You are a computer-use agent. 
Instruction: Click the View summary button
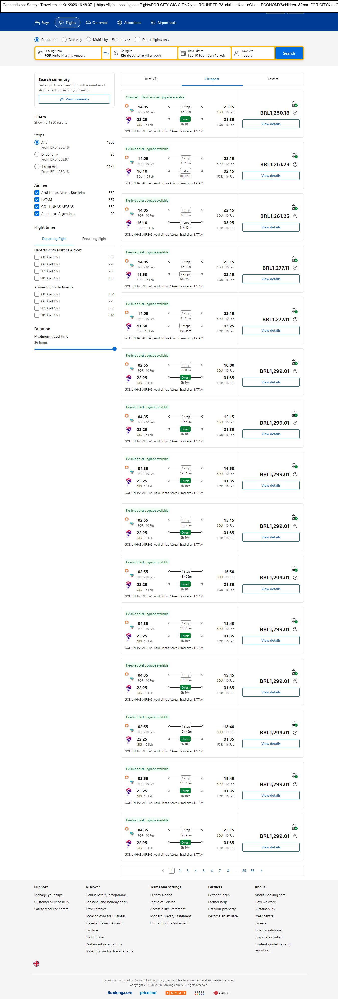[74, 99]
